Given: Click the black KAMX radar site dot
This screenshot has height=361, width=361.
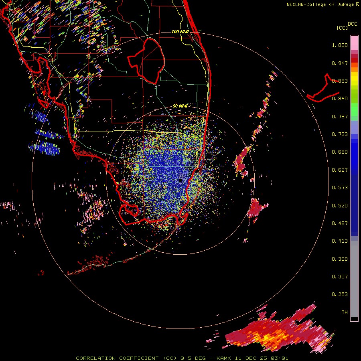Looking at the screenshot, I should [181, 180].
